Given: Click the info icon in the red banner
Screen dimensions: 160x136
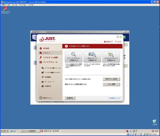Looking at the screenshot, I should point(66,46).
